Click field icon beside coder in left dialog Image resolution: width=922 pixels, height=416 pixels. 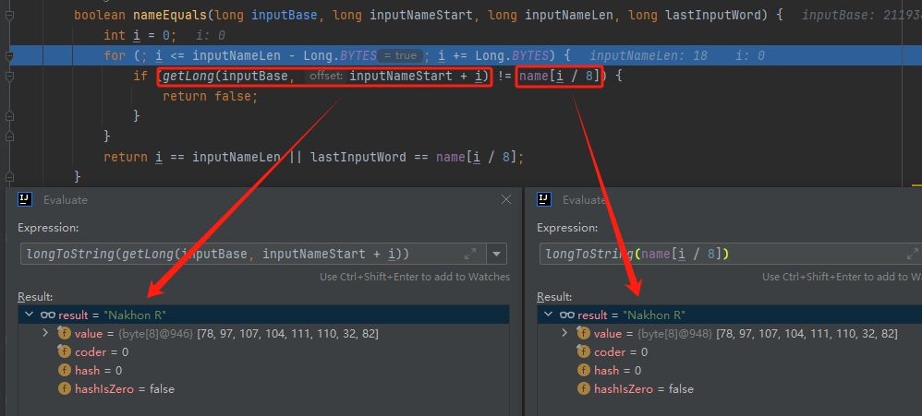[64, 352]
